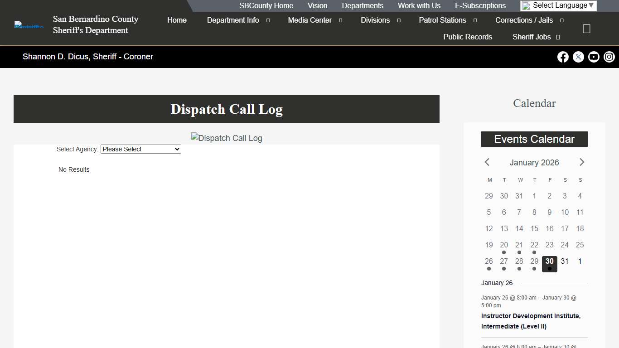Open the site search icon
This screenshot has width=619, height=348.
pyautogui.click(x=586, y=28)
